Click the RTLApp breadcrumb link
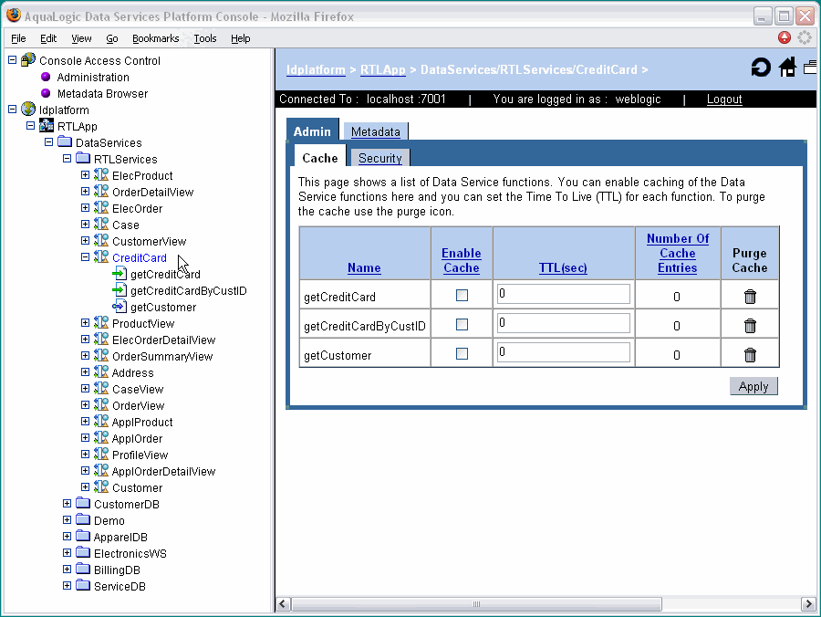Image resolution: width=821 pixels, height=617 pixels. point(383,69)
